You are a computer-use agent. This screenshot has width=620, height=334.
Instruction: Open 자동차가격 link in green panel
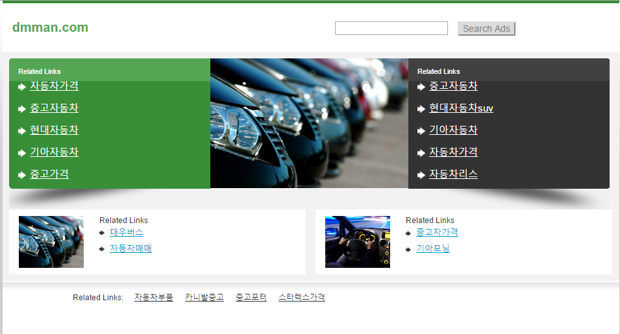pyautogui.click(x=54, y=86)
